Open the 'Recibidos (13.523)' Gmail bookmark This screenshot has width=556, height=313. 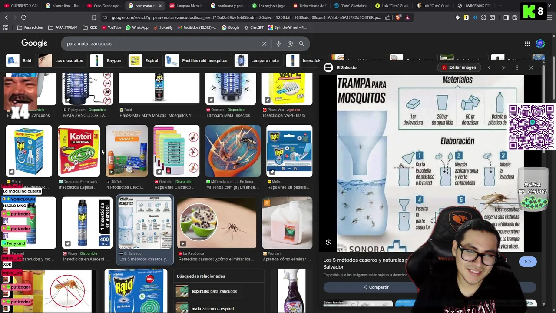[196, 27]
